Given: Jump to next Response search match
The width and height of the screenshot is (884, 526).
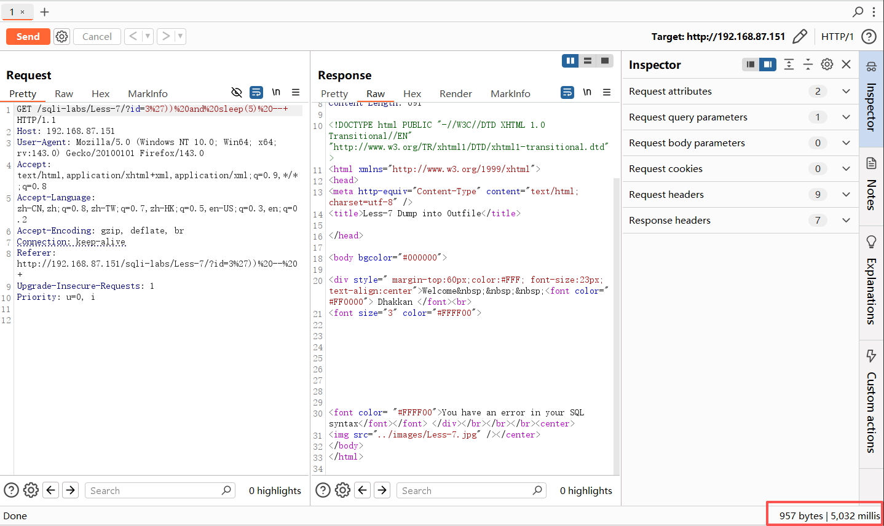Looking at the screenshot, I should point(382,490).
